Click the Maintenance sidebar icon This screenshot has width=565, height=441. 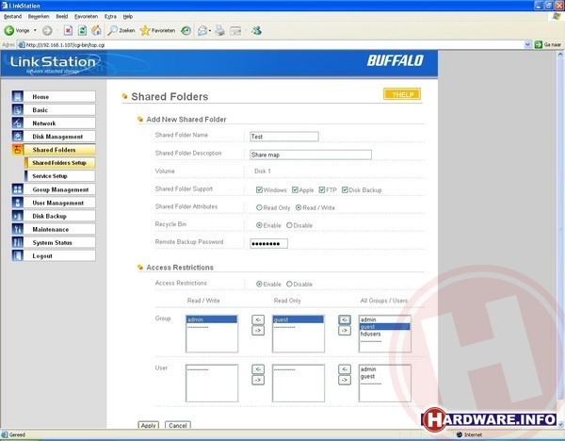tap(18, 229)
